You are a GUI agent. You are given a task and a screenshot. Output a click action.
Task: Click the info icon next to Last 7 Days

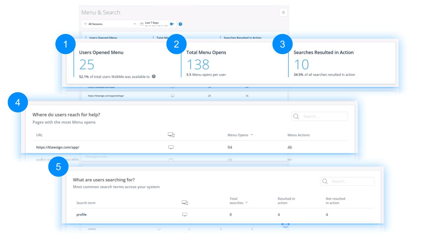tap(172, 24)
